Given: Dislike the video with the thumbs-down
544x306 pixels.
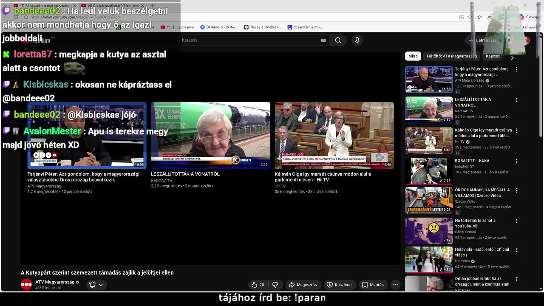Looking at the screenshot, I should pos(275,285).
